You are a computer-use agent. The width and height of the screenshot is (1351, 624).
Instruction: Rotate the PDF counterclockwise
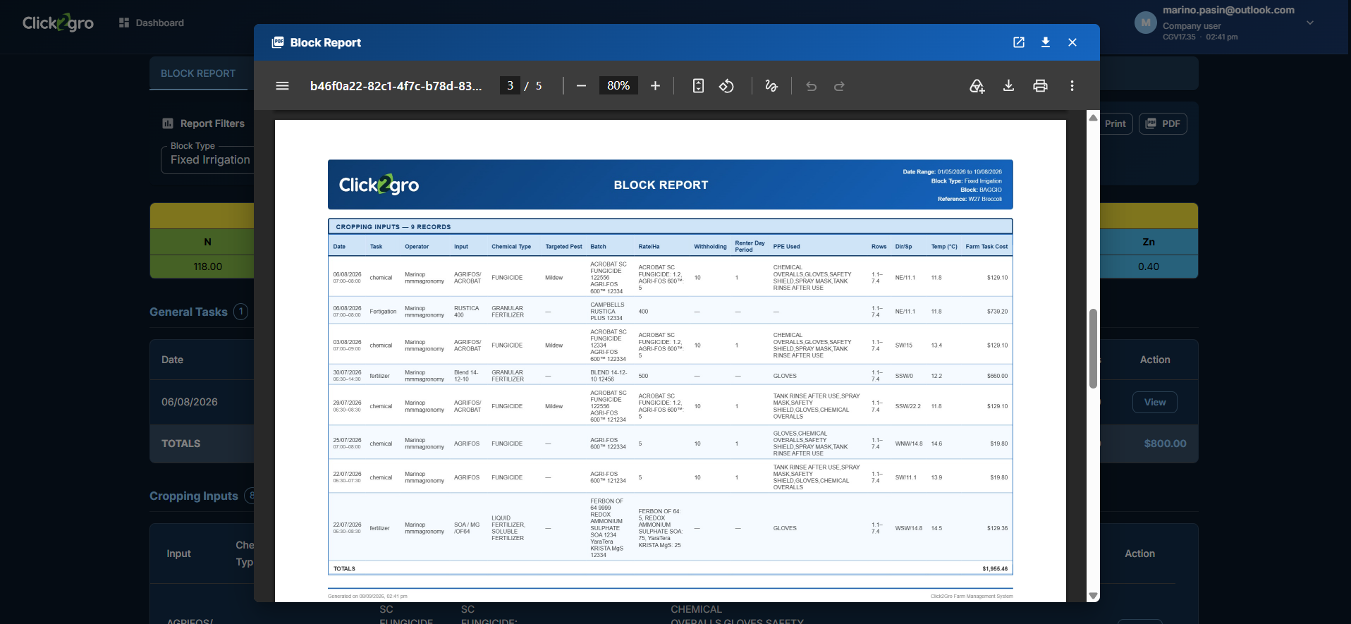tap(726, 86)
